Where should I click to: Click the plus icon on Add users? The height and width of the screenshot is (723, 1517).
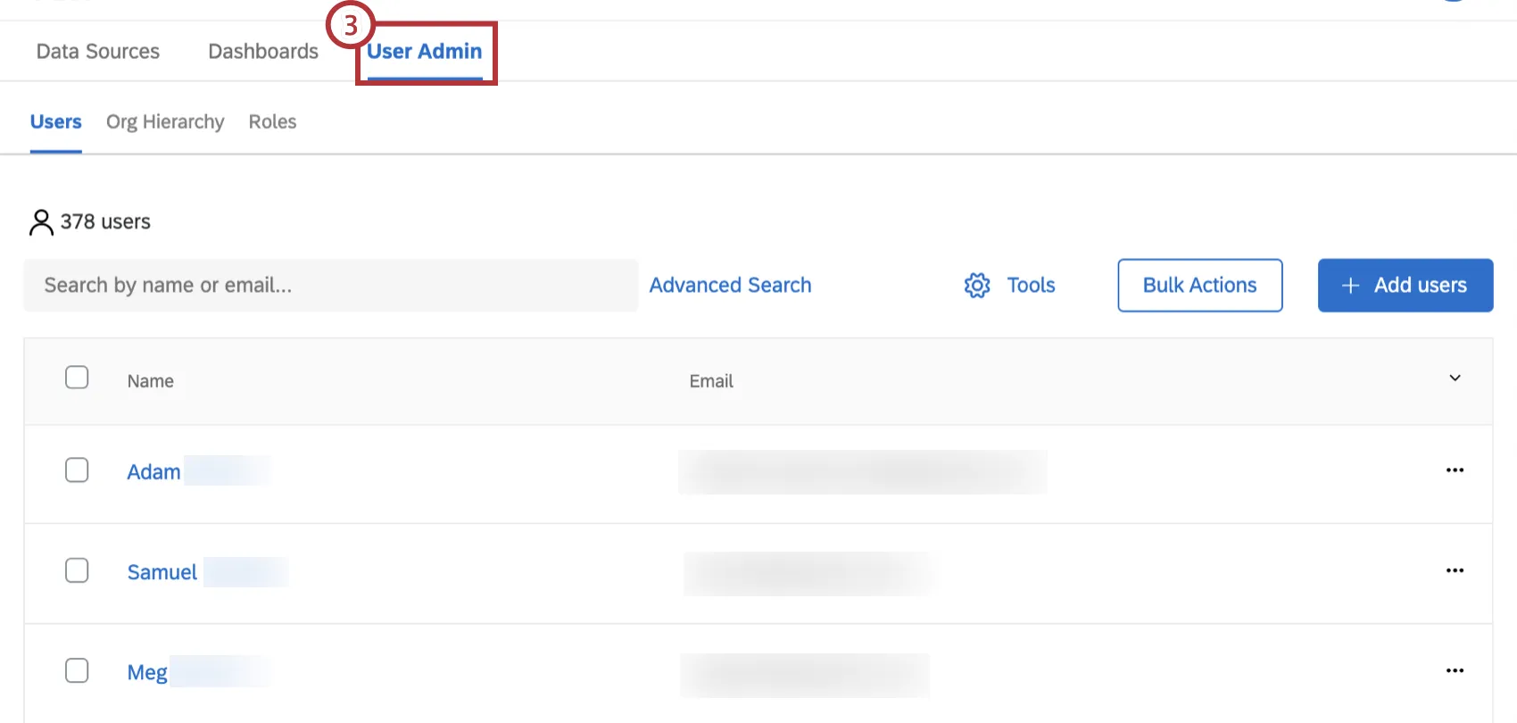click(x=1350, y=286)
